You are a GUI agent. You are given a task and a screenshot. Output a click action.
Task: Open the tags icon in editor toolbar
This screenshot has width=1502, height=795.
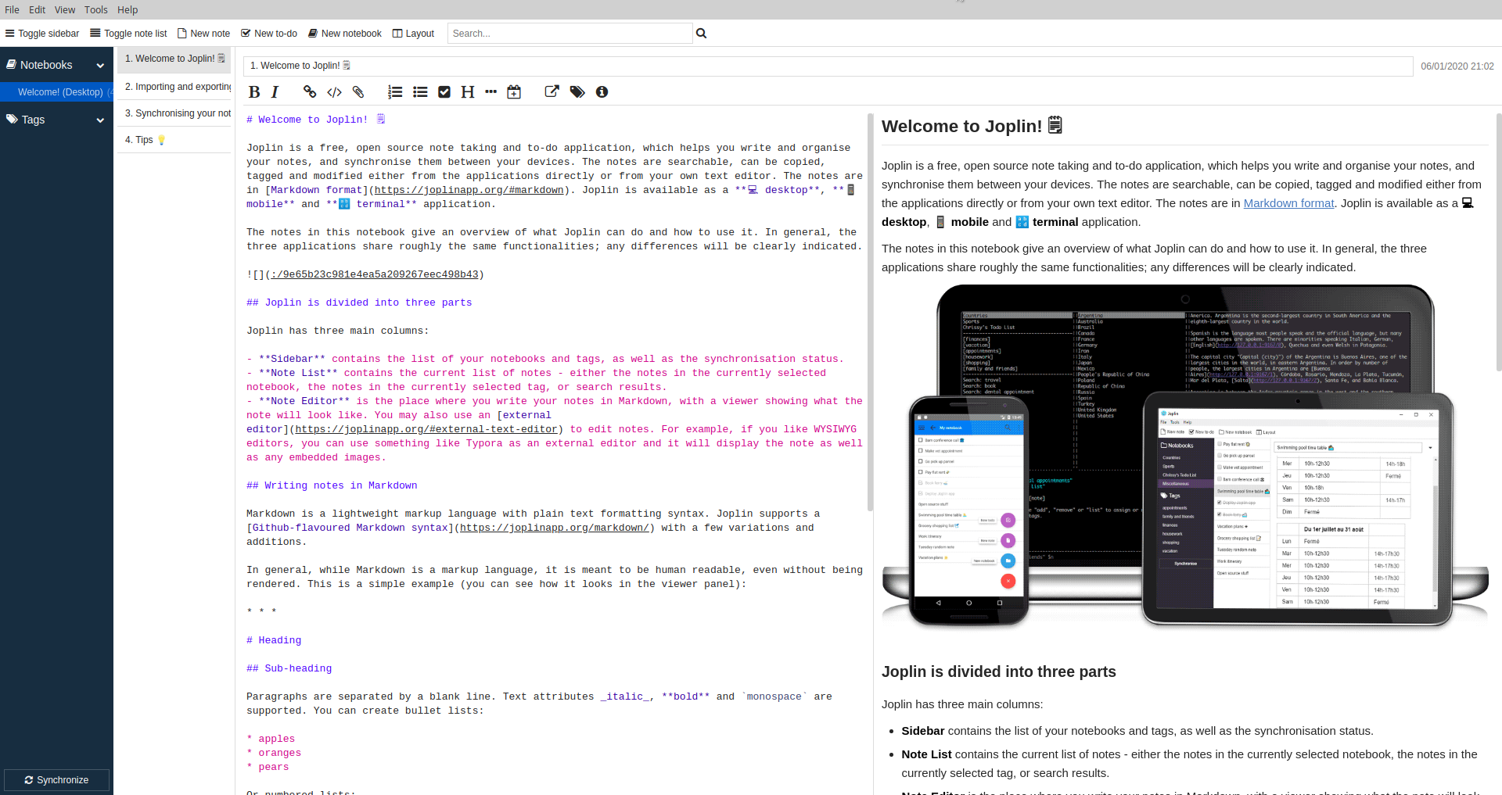pyautogui.click(x=577, y=92)
